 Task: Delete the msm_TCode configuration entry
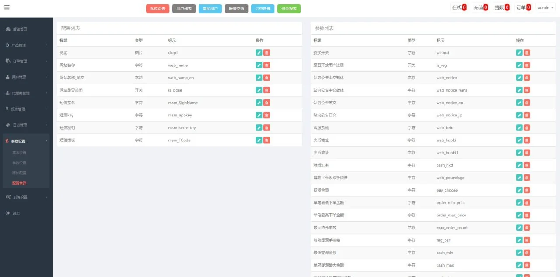point(266,140)
